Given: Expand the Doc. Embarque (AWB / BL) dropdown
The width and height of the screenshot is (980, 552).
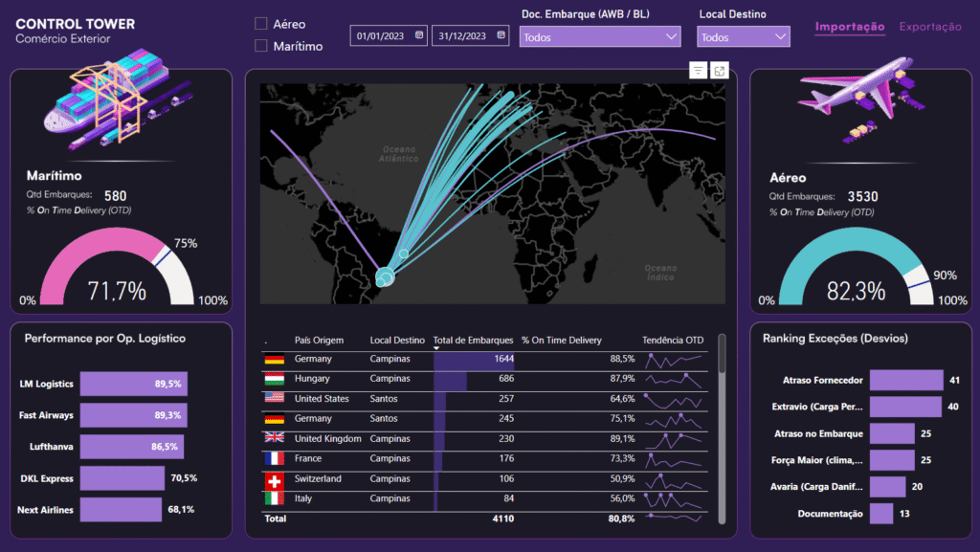Looking at the screenshot, I should (599, 37).
